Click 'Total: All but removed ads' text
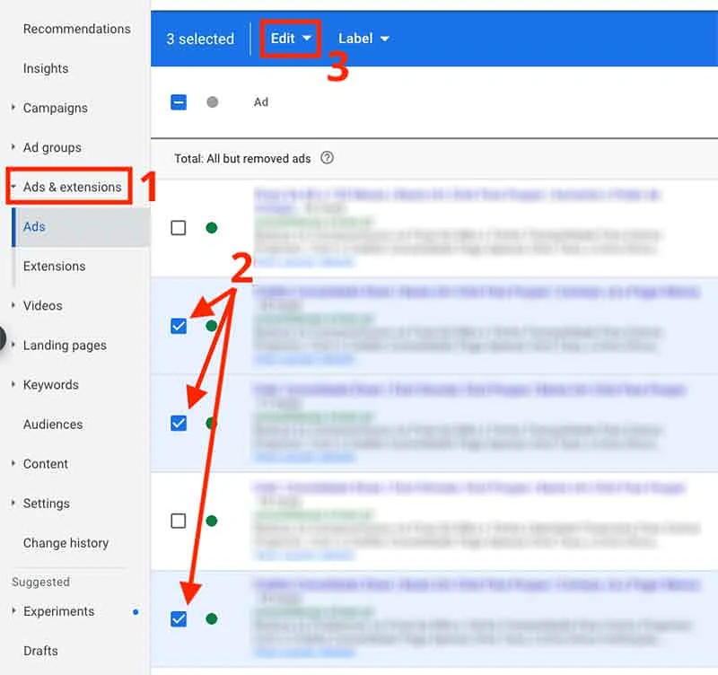 click(242, 159)
